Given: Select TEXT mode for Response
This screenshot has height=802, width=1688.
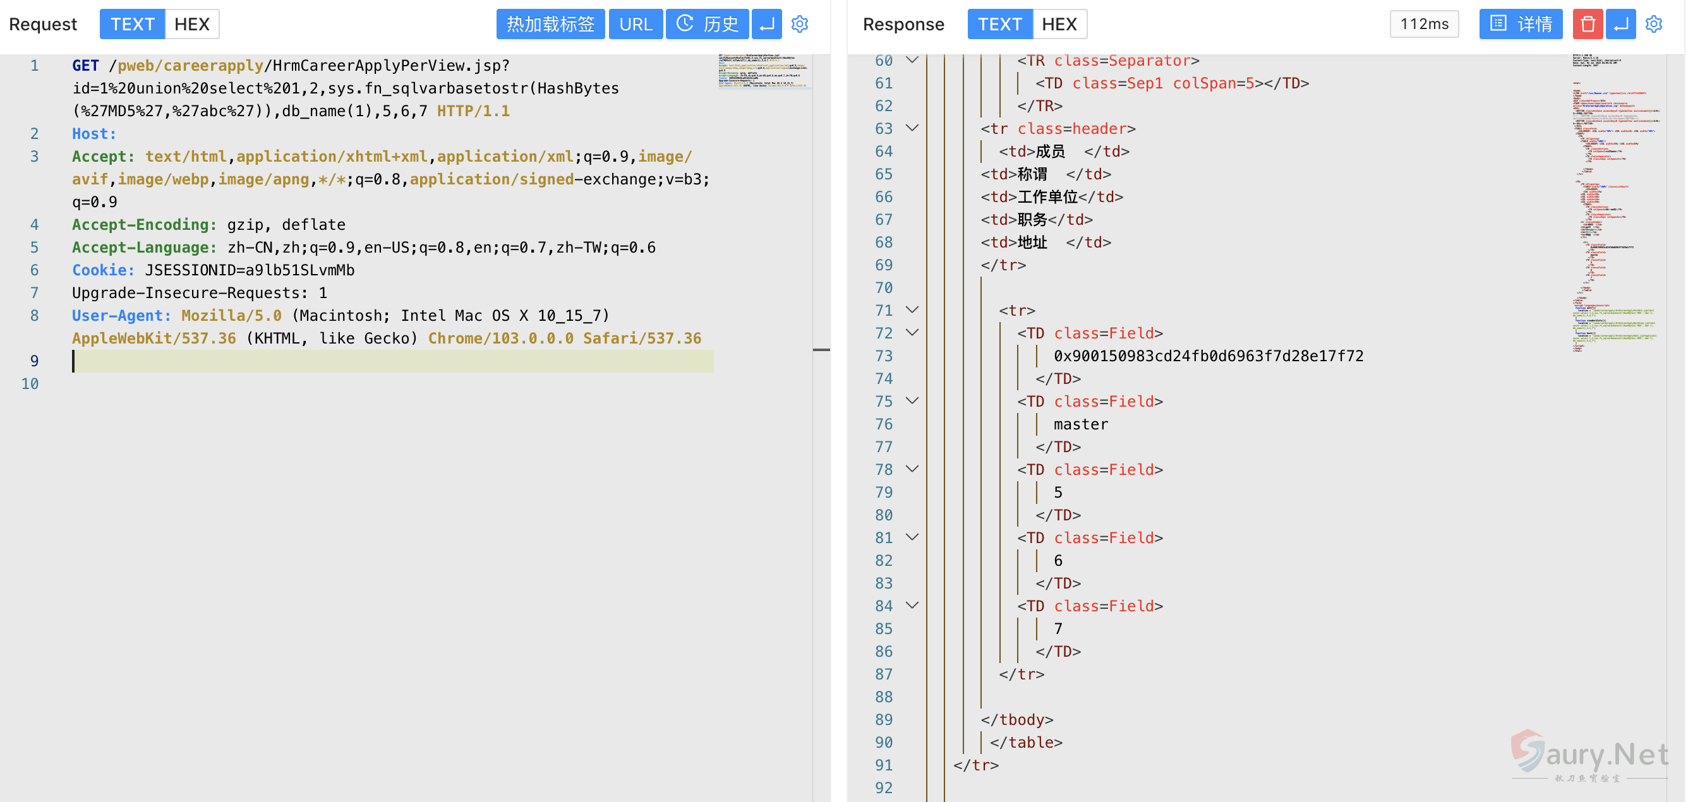Looking at the screenshot, I should [999, 24].
